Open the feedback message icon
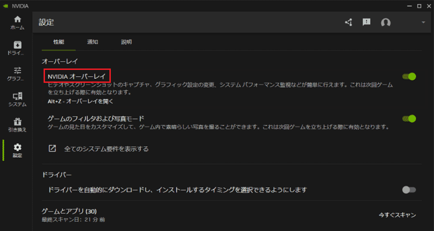The width and height of the screenshot is (434, 231). (x=366, y=22)
